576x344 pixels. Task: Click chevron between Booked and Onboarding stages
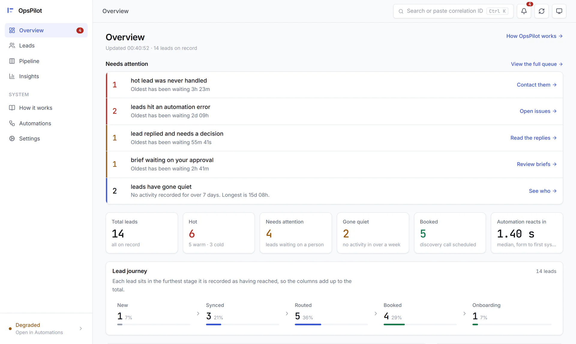pyautogui.click(x=464, y=313)
